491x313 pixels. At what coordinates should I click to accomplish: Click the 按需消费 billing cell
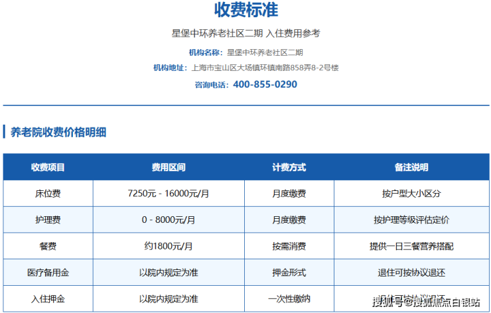click(289, 246)
